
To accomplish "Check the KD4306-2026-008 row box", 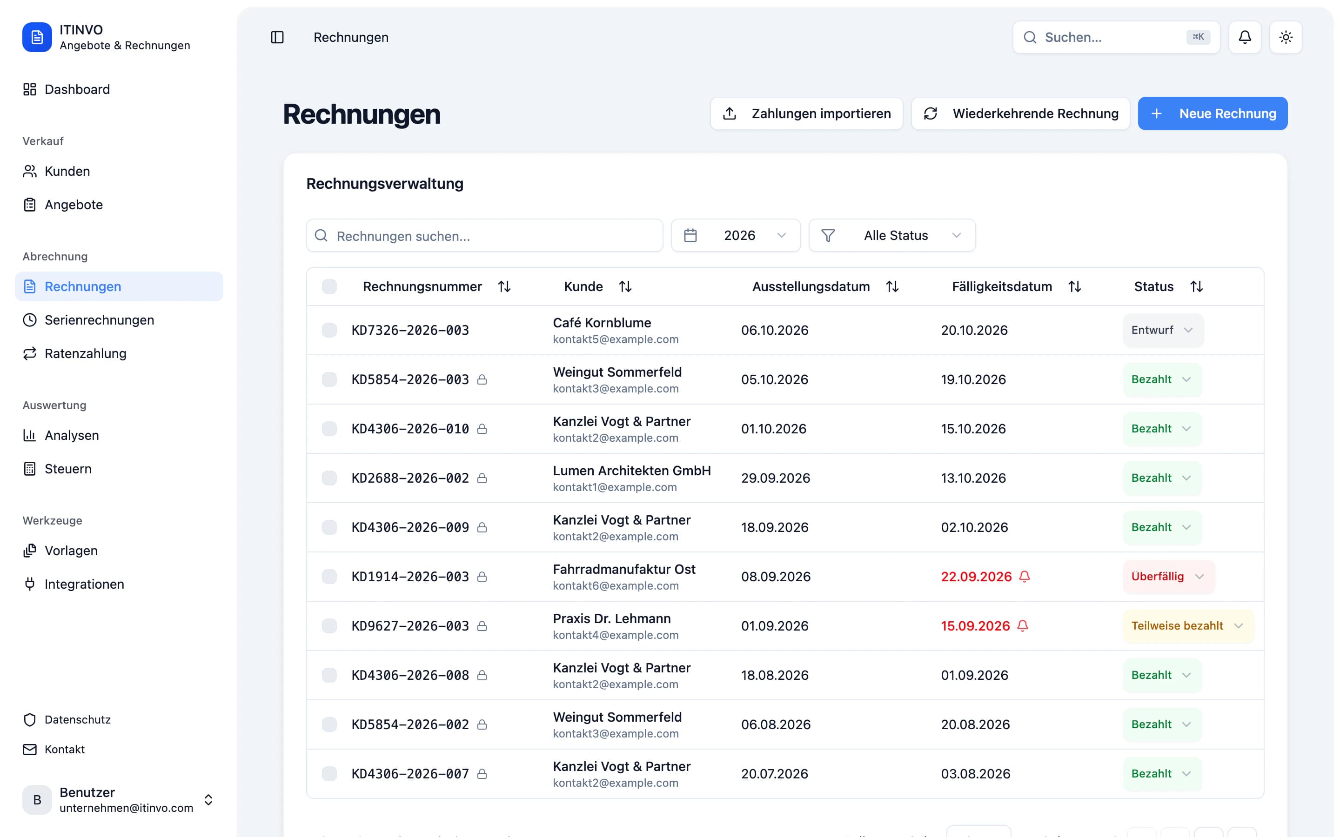I will point(329,675).
